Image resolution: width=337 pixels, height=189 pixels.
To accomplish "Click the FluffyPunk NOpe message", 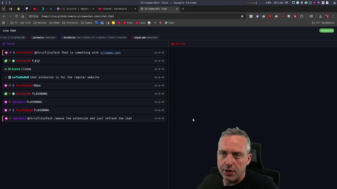I will click(84, 85).
